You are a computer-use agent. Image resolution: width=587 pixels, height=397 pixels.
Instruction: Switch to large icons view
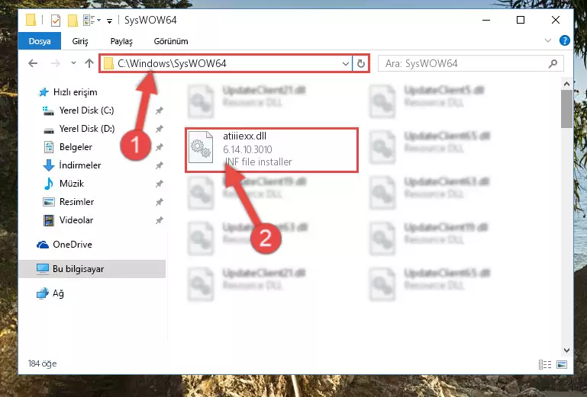coord(562,364)
